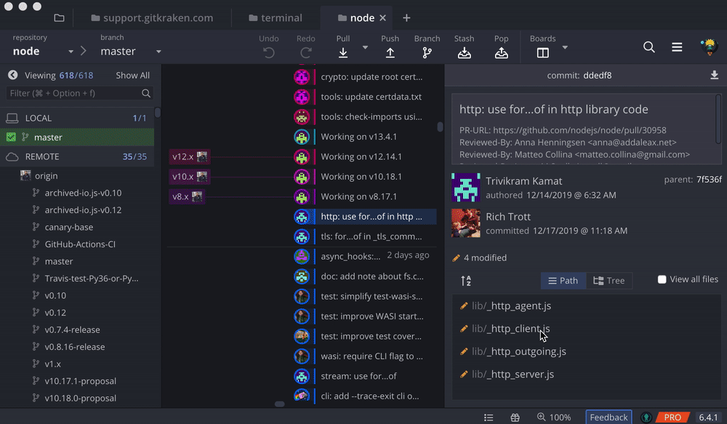Switch file view to Tree
The height and width of the screenshot is (424, 727).
click(609, 281)
